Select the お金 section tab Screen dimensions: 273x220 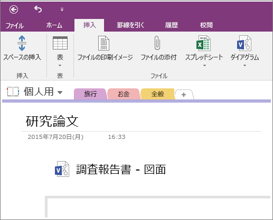pos(124,94)
